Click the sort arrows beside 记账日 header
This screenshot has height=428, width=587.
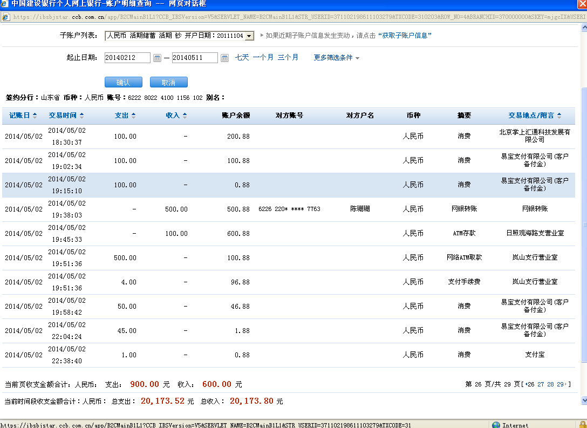pos(35,116)
